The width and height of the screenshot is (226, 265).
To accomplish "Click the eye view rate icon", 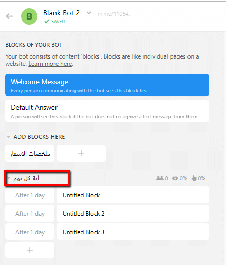I will coord(175,178).
